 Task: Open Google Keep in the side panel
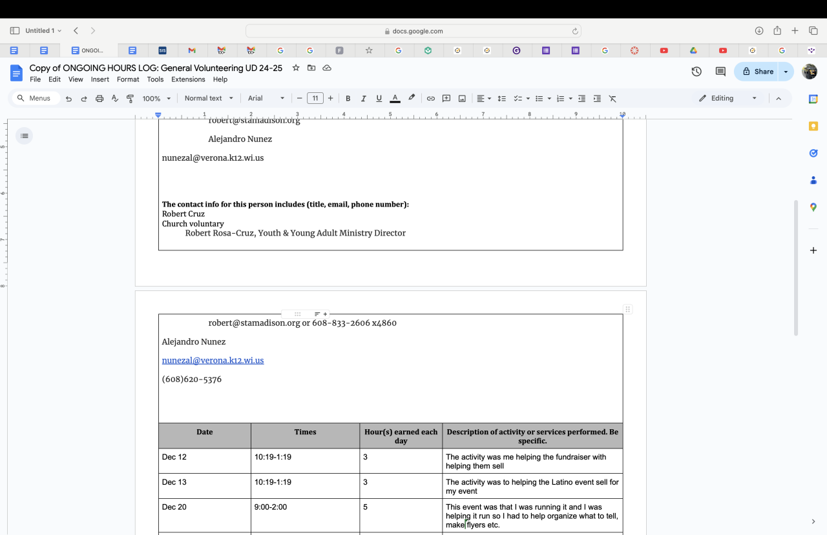(x=813, y=126)
